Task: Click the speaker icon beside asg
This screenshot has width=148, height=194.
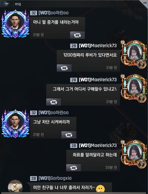Action: [x=7, y=4]
